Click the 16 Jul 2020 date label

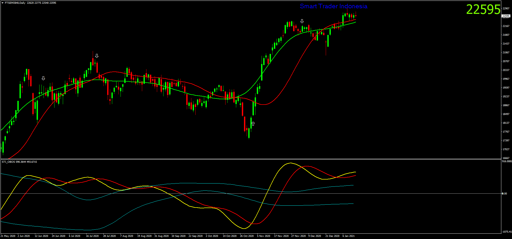pyautogui.click(x=92, y=236)
